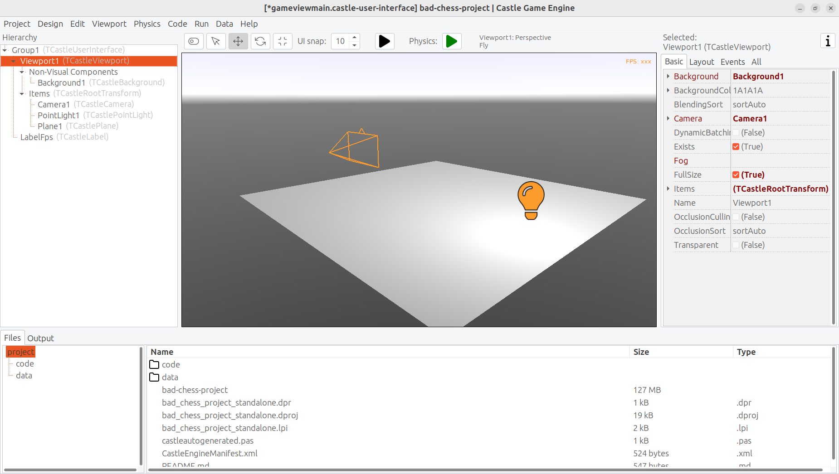Collapse the Group1 tree node
Screen dimensions: 839x474
pos(5,50)
